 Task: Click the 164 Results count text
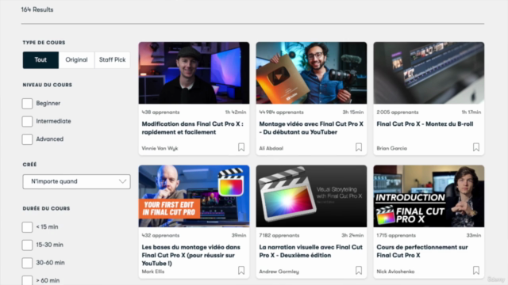tap(37, 9)
